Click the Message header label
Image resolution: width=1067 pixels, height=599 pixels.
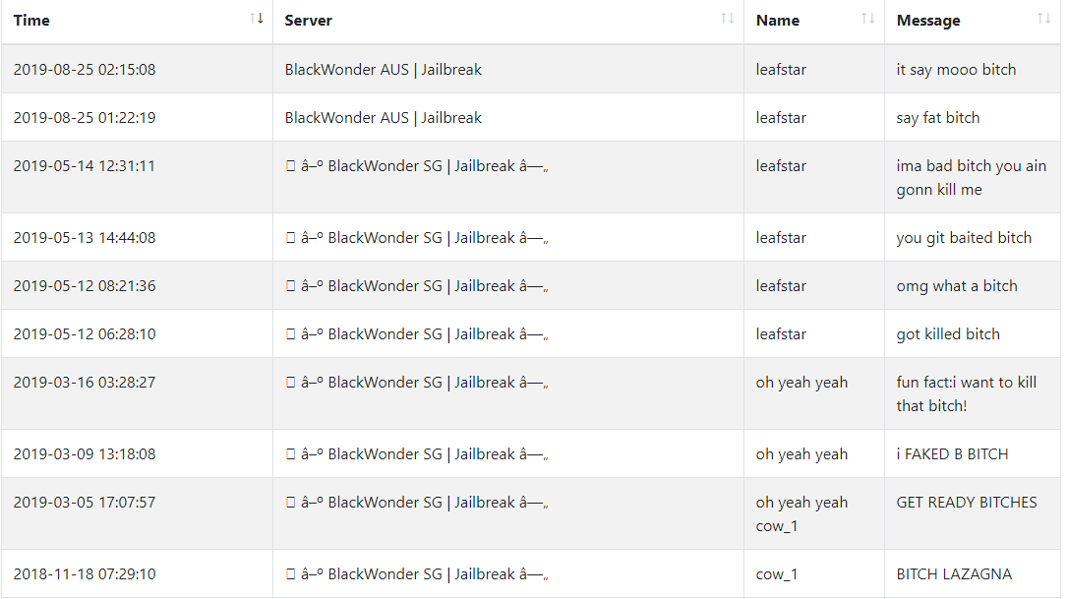(x=928, y=21)
